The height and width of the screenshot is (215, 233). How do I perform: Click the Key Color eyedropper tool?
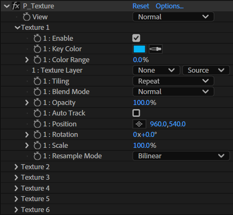click(156, 49)
